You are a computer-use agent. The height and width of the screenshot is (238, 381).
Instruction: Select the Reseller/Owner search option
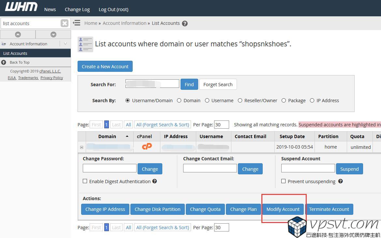point(240,101)
